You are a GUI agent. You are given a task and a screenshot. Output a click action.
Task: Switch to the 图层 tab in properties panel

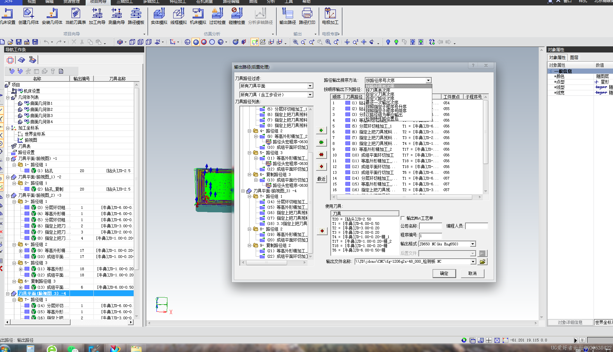pyautogui.click(x=574, y=58)
